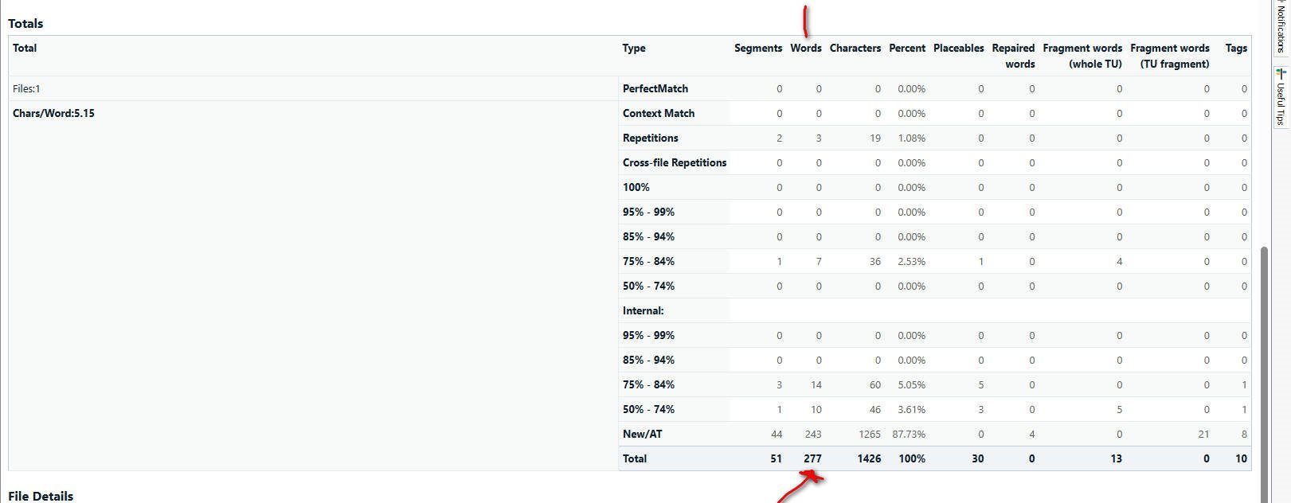Image resolution: width=1291 pixels, height=503 pixels.
Task: Click the Words column header
Action: (x=806, y=48)
